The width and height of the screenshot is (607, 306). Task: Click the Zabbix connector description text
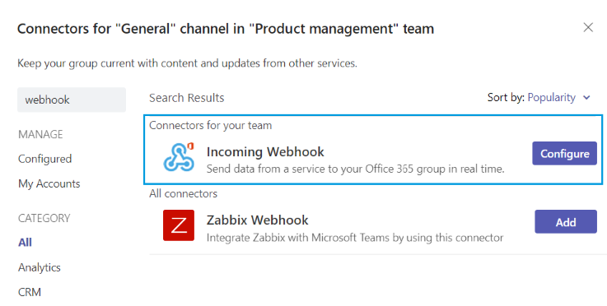[355, 237]
